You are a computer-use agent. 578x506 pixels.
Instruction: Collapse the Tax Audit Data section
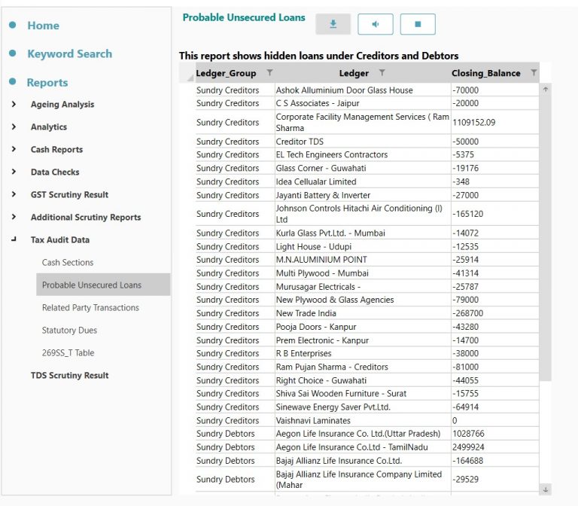[14, 239]
